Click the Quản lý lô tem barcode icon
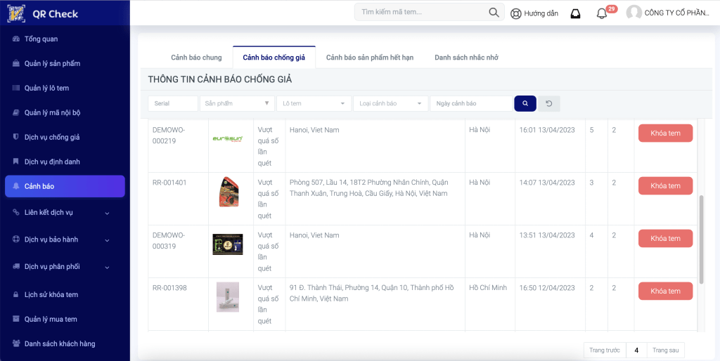 click(x=16, y=88)
